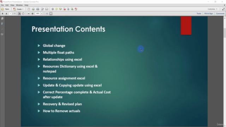Click the scrollbar up arrow
This screenshot has width=226, height=127.
coord(225,18)
